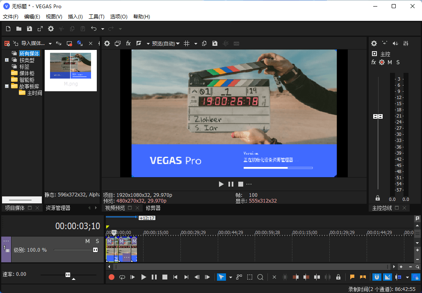The width and height of the screenshot is (422, 293).
Task: Open 预览(自动) preview quality dropdown
Action: (166, 43)
